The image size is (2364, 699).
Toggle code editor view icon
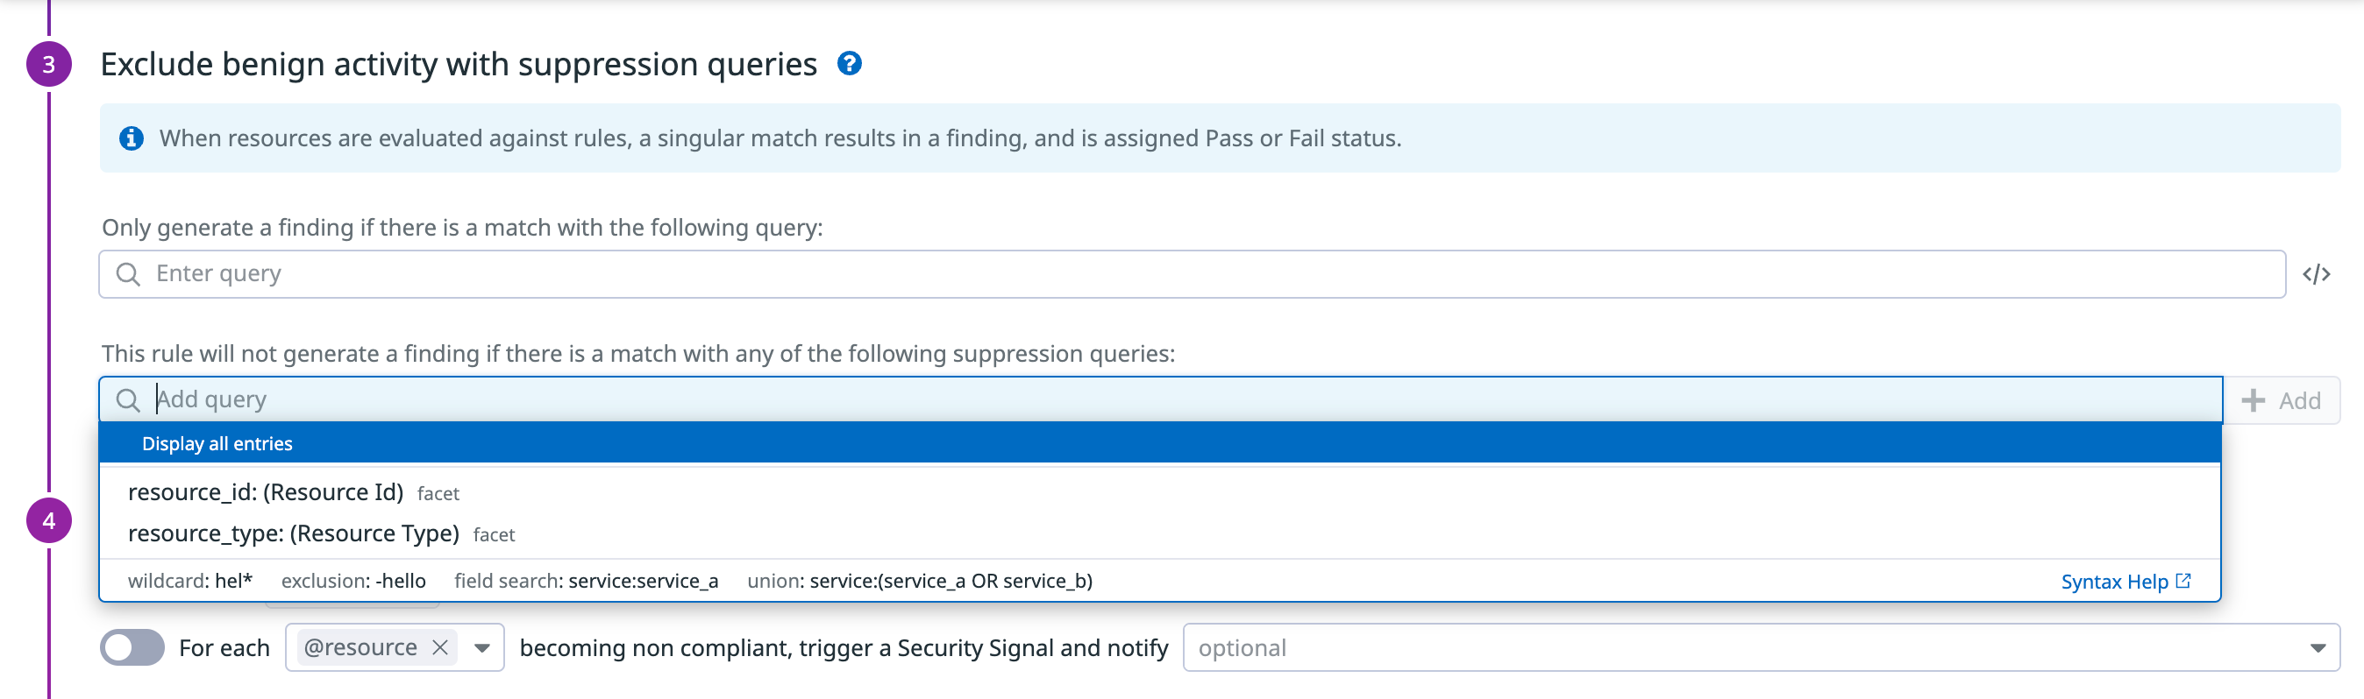coord(2316,274)
